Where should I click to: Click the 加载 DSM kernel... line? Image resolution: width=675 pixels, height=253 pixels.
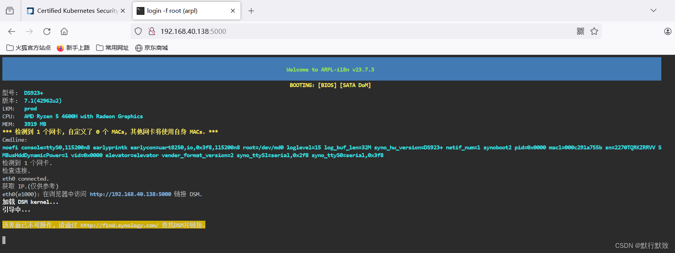click(x=30, y=202)
